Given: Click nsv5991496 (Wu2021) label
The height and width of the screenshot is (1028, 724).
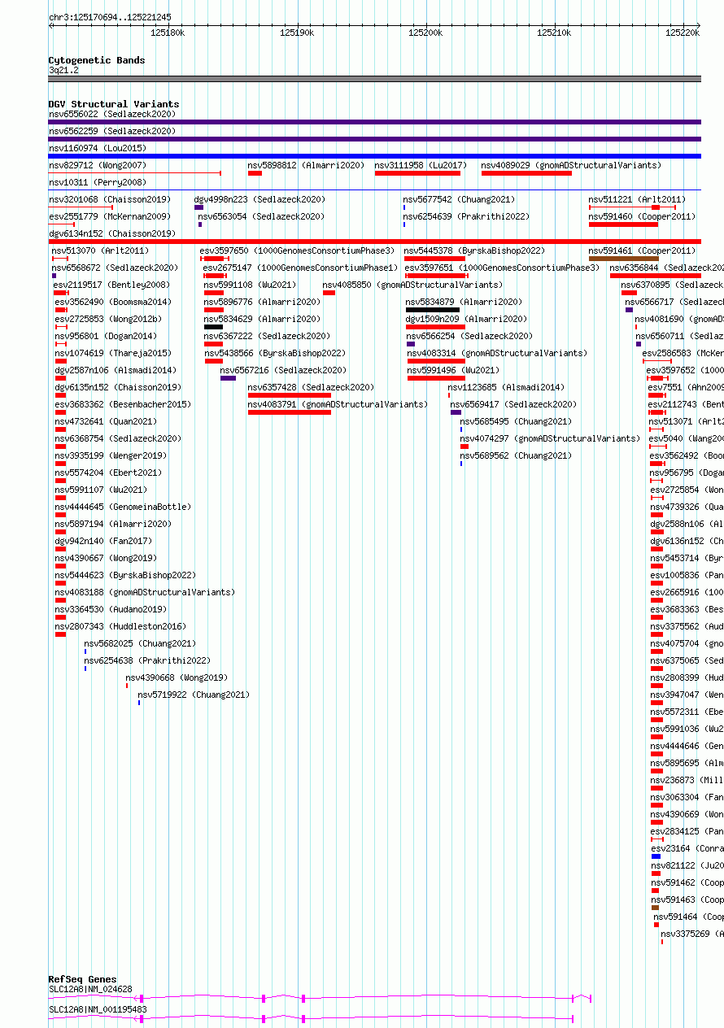Looking at the screenshot, I should [453, 370].
